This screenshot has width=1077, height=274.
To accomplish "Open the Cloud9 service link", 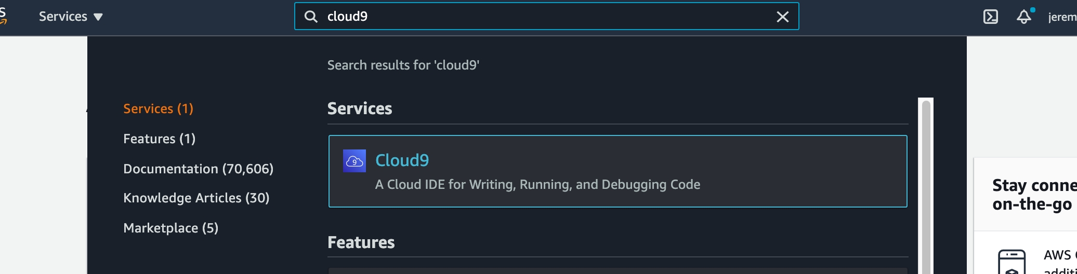I will pyautogui.click(x=402, y=160).
